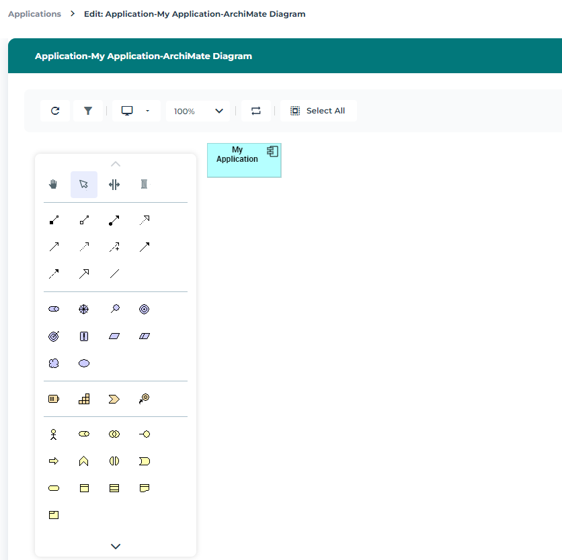Pick the ArchiMate business actor element

click(x=54, y=434)
